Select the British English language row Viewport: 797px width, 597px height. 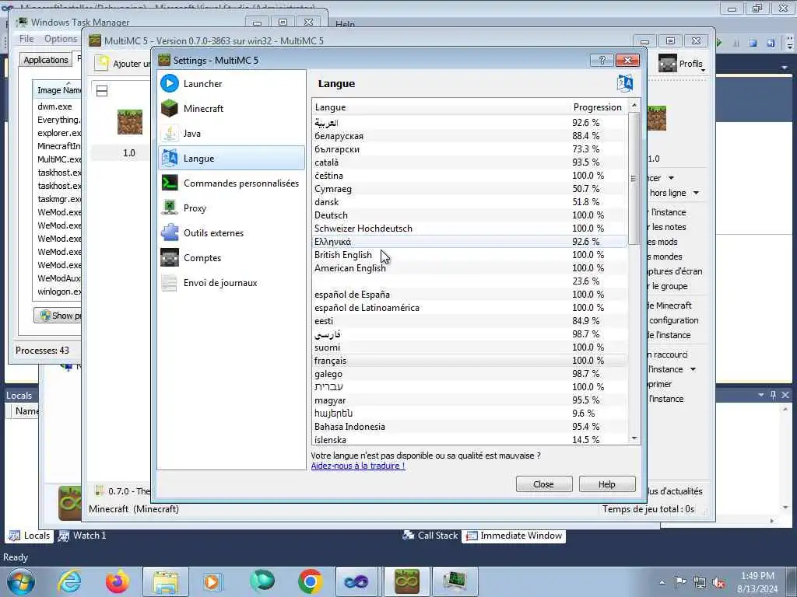pyautogui.click(x=469, y=255)
